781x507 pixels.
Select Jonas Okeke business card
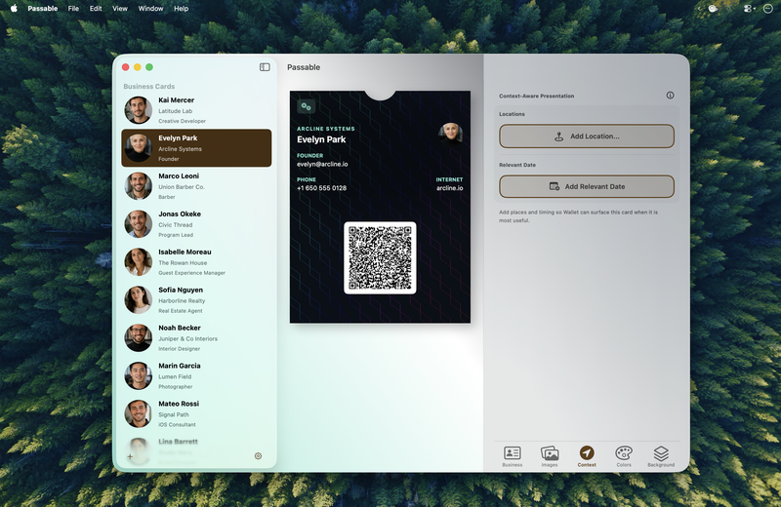pos(196,224)
